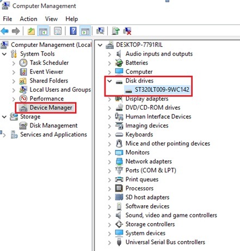Click the Performance gauge icon
The height and width of the screenshot is (251, 240).
(x=23, y=99)
